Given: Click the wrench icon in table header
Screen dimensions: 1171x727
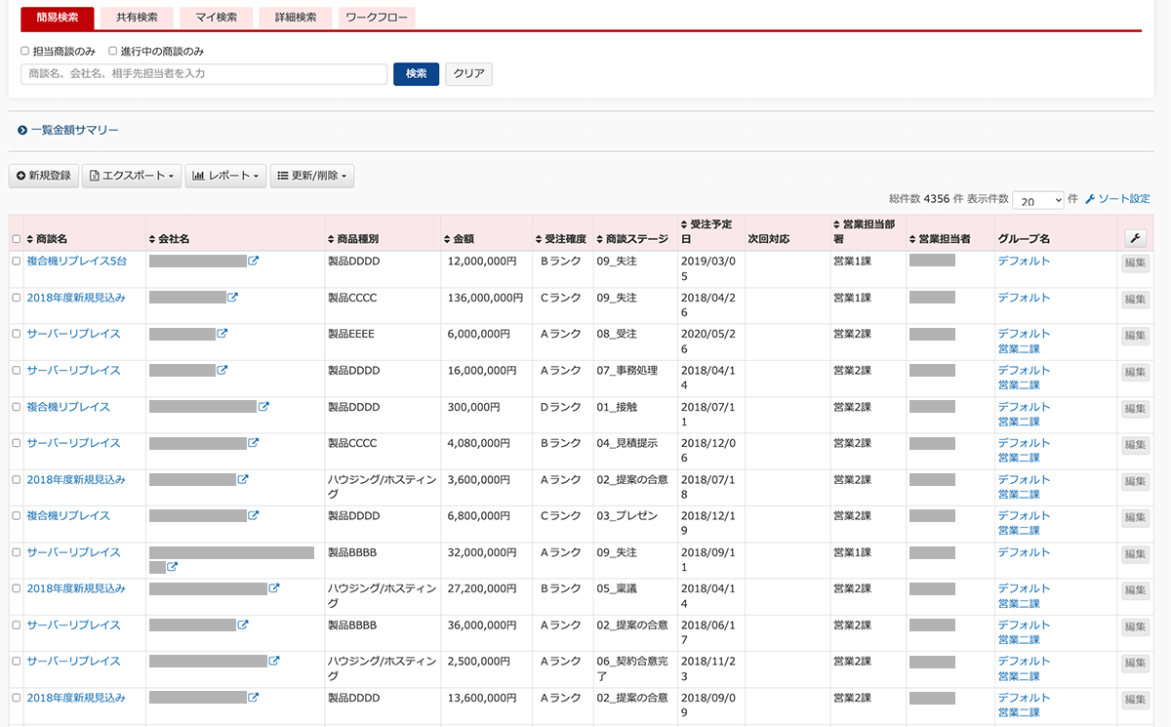Looking at the screenshot, I should tap(1135, 238).
